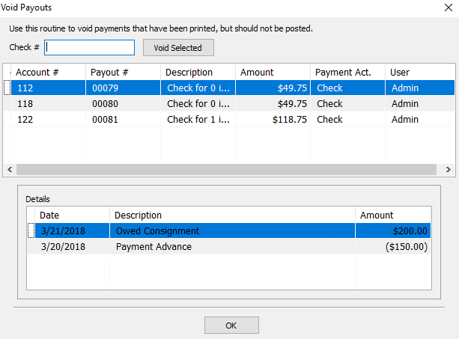Sort by the Payout # column header
This screenshot has height=339, width=459.
click(123, 73)
